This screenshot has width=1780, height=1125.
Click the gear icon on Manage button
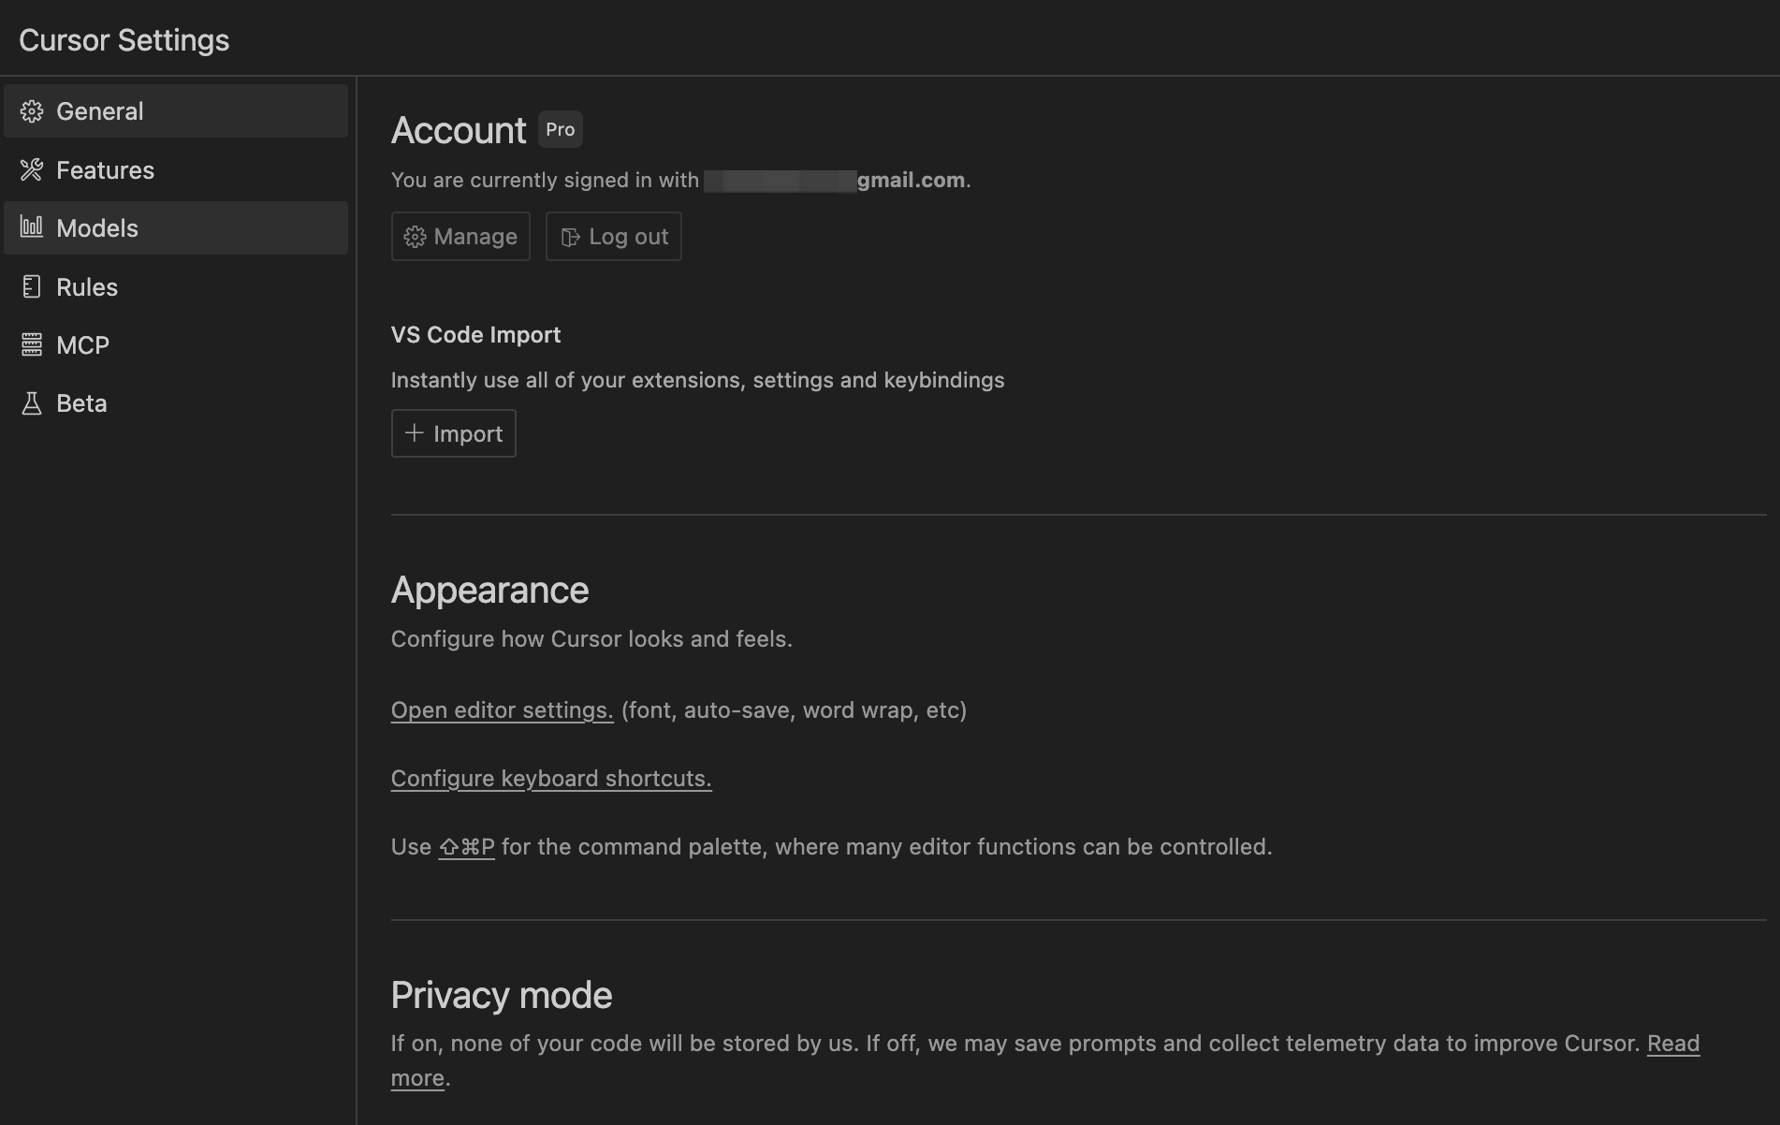coord(415,237)
